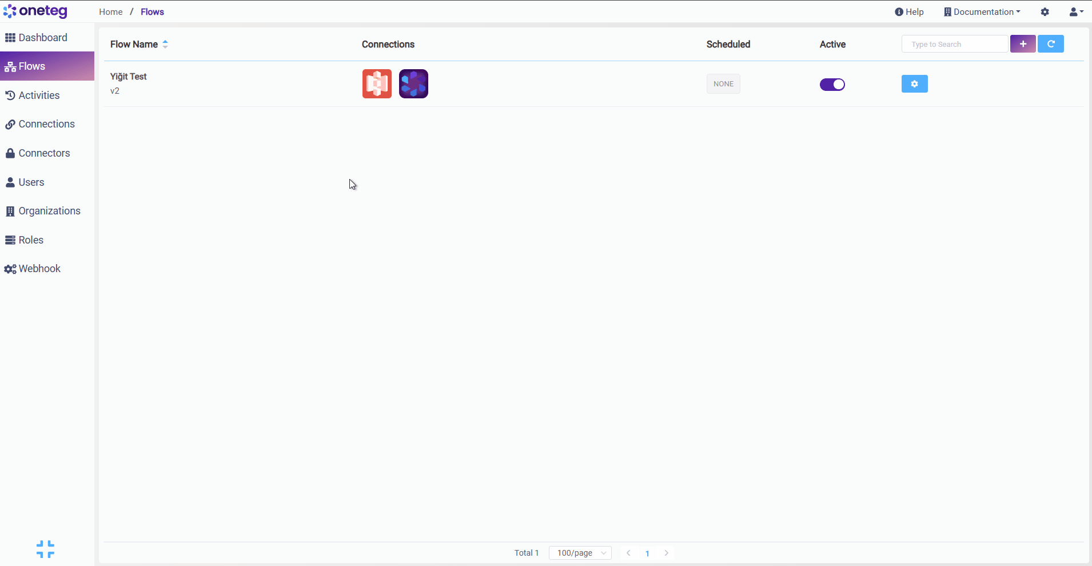Image resolution: width=1092 pixels, height=566 pixels.
Task: Click the oneteg logo
Action: coord(35,11)
